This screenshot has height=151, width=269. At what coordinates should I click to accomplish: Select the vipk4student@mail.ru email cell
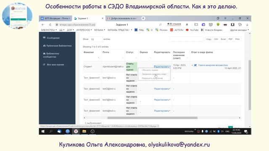coord(113,66)
